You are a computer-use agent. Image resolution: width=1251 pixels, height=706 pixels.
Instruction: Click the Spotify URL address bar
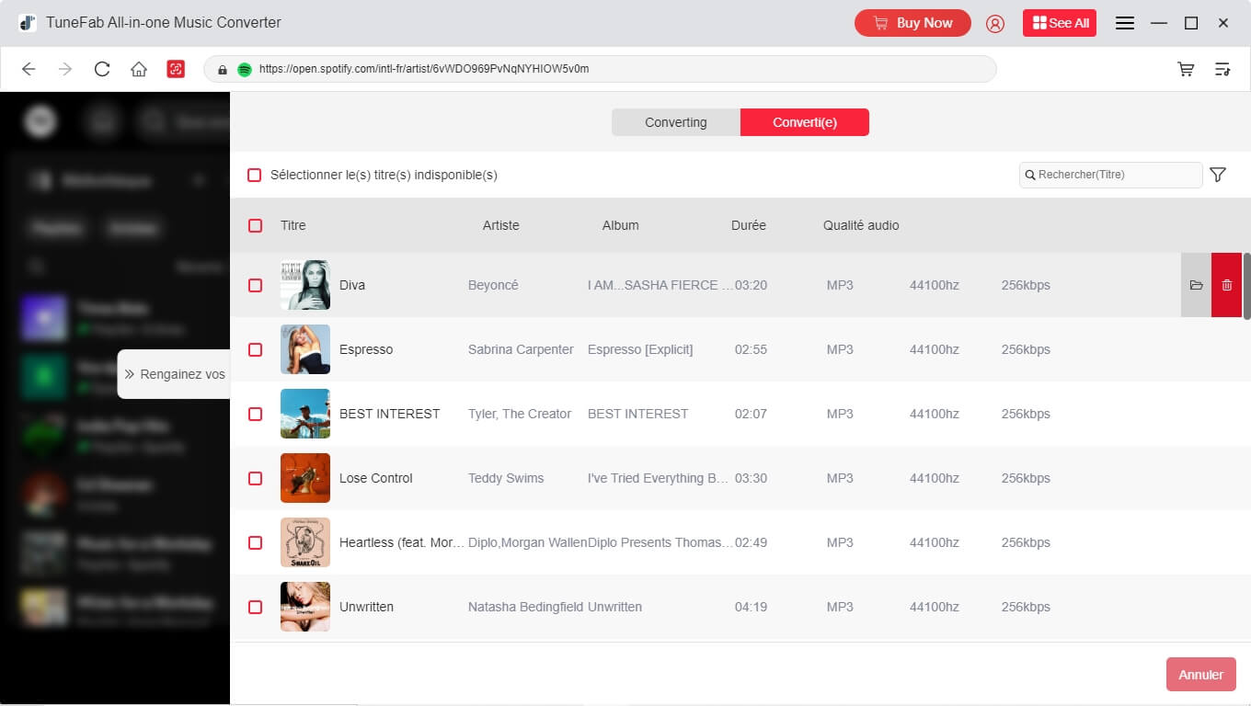point(600,69)
